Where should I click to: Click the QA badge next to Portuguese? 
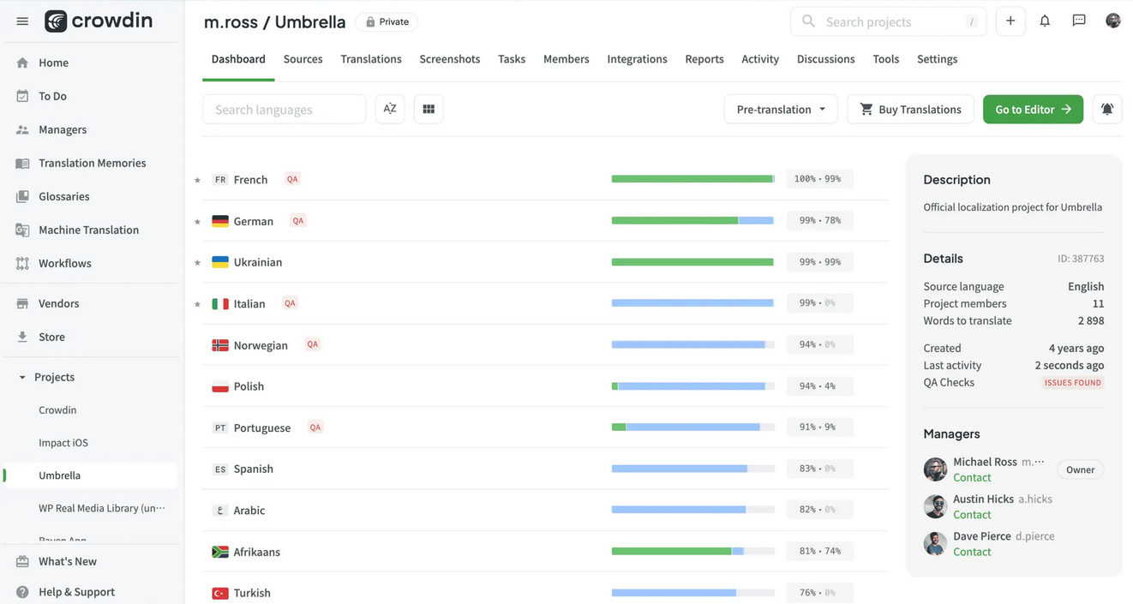pyautogui.click(x=315, y=428)
